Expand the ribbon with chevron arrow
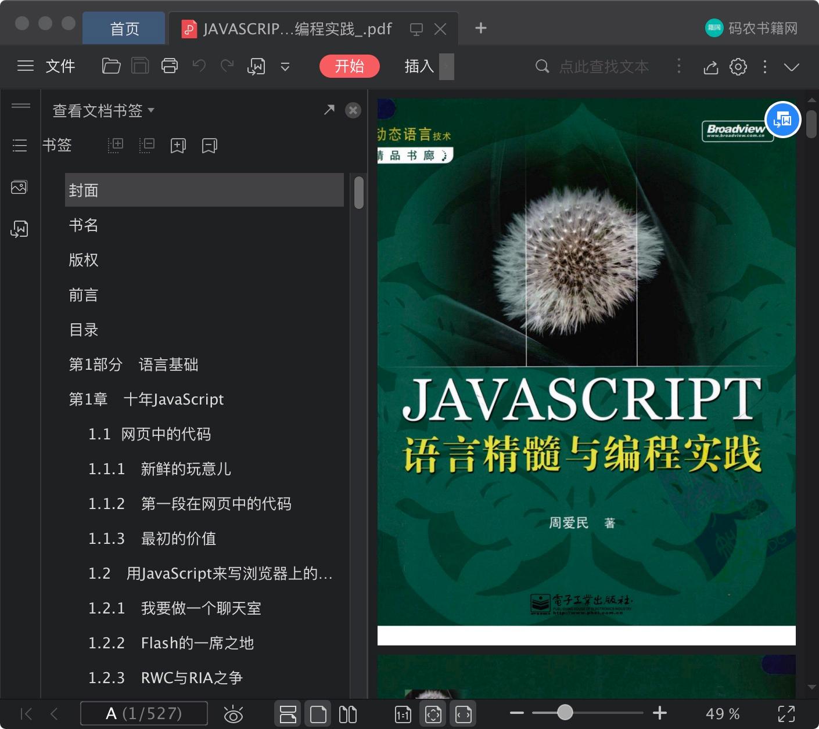The image size is (819, 729). (792, 67)
